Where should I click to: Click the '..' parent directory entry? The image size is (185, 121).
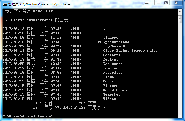[105, 34]
